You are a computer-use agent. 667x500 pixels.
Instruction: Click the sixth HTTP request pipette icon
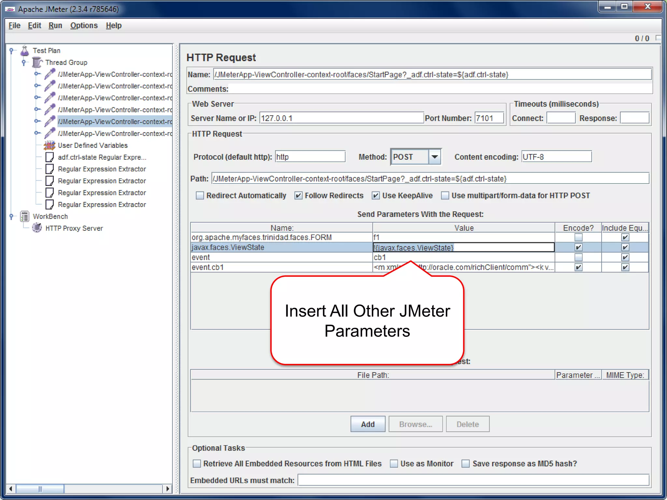50,133
